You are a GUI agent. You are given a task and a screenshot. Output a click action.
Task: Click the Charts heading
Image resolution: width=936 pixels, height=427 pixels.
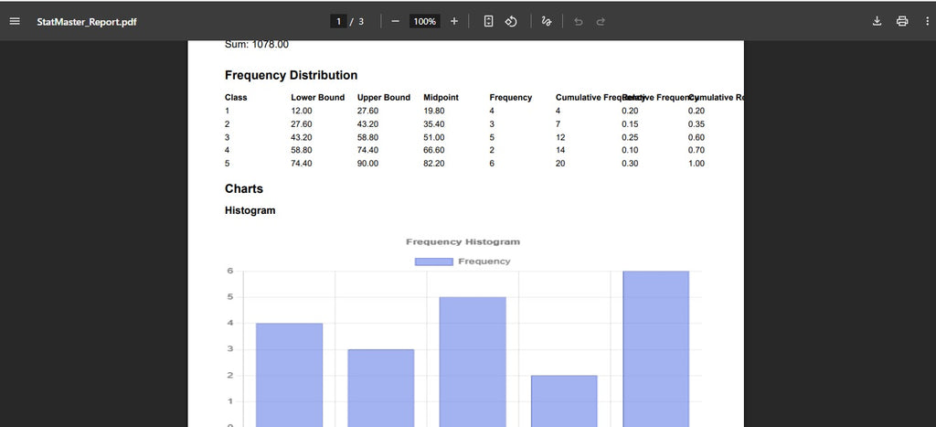(x=244, y=188)
